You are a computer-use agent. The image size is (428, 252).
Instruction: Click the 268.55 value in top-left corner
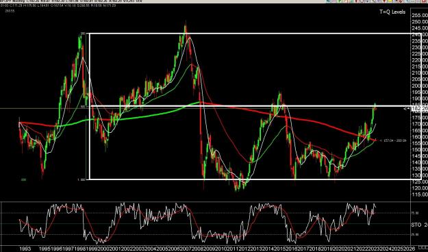(9, 12)
